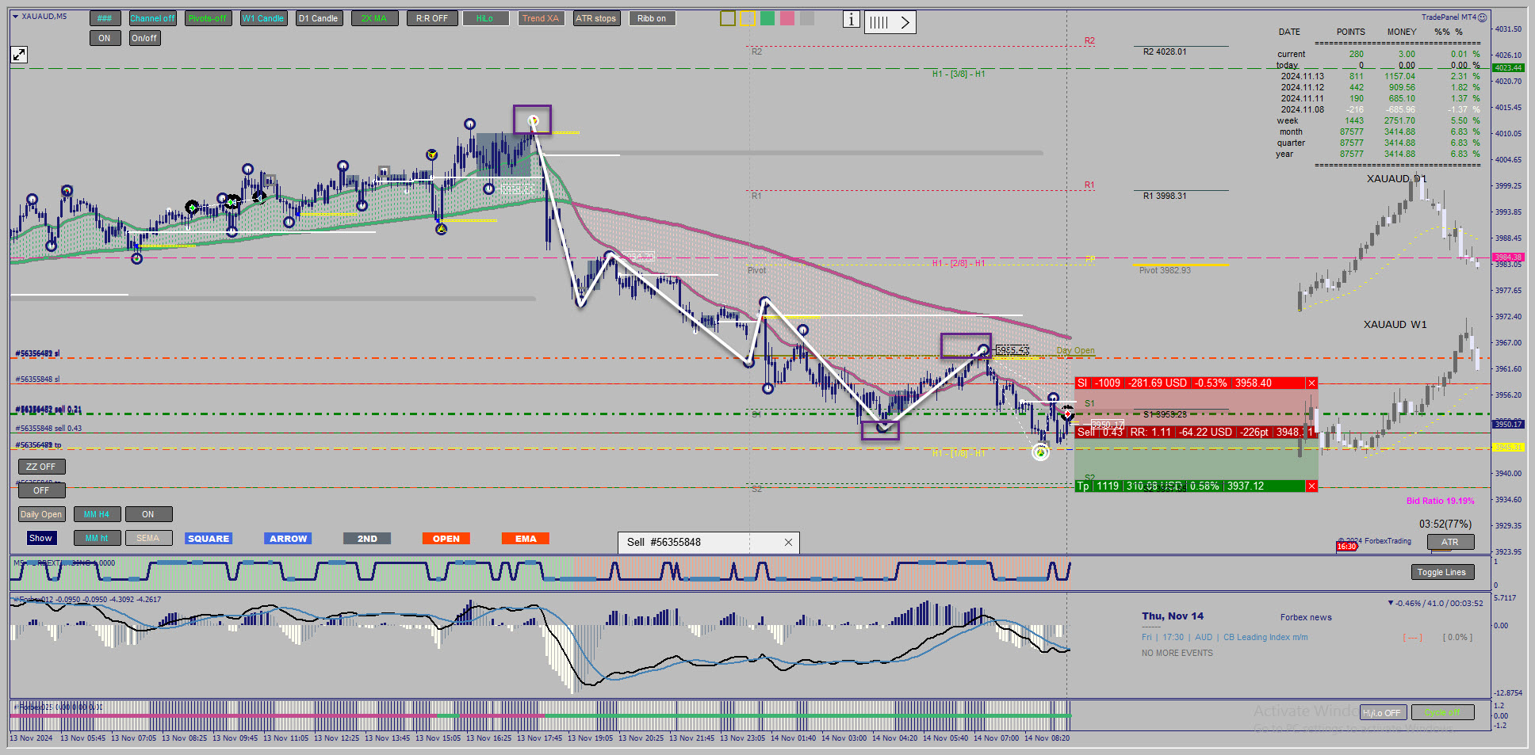This screenshot has height=755, width=1535.
Task: Select the ARROW label button
Action: [288, 539]
